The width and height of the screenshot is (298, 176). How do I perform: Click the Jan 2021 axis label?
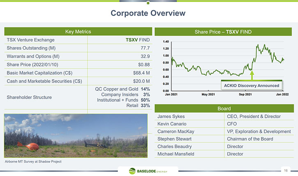coord(171,94)
